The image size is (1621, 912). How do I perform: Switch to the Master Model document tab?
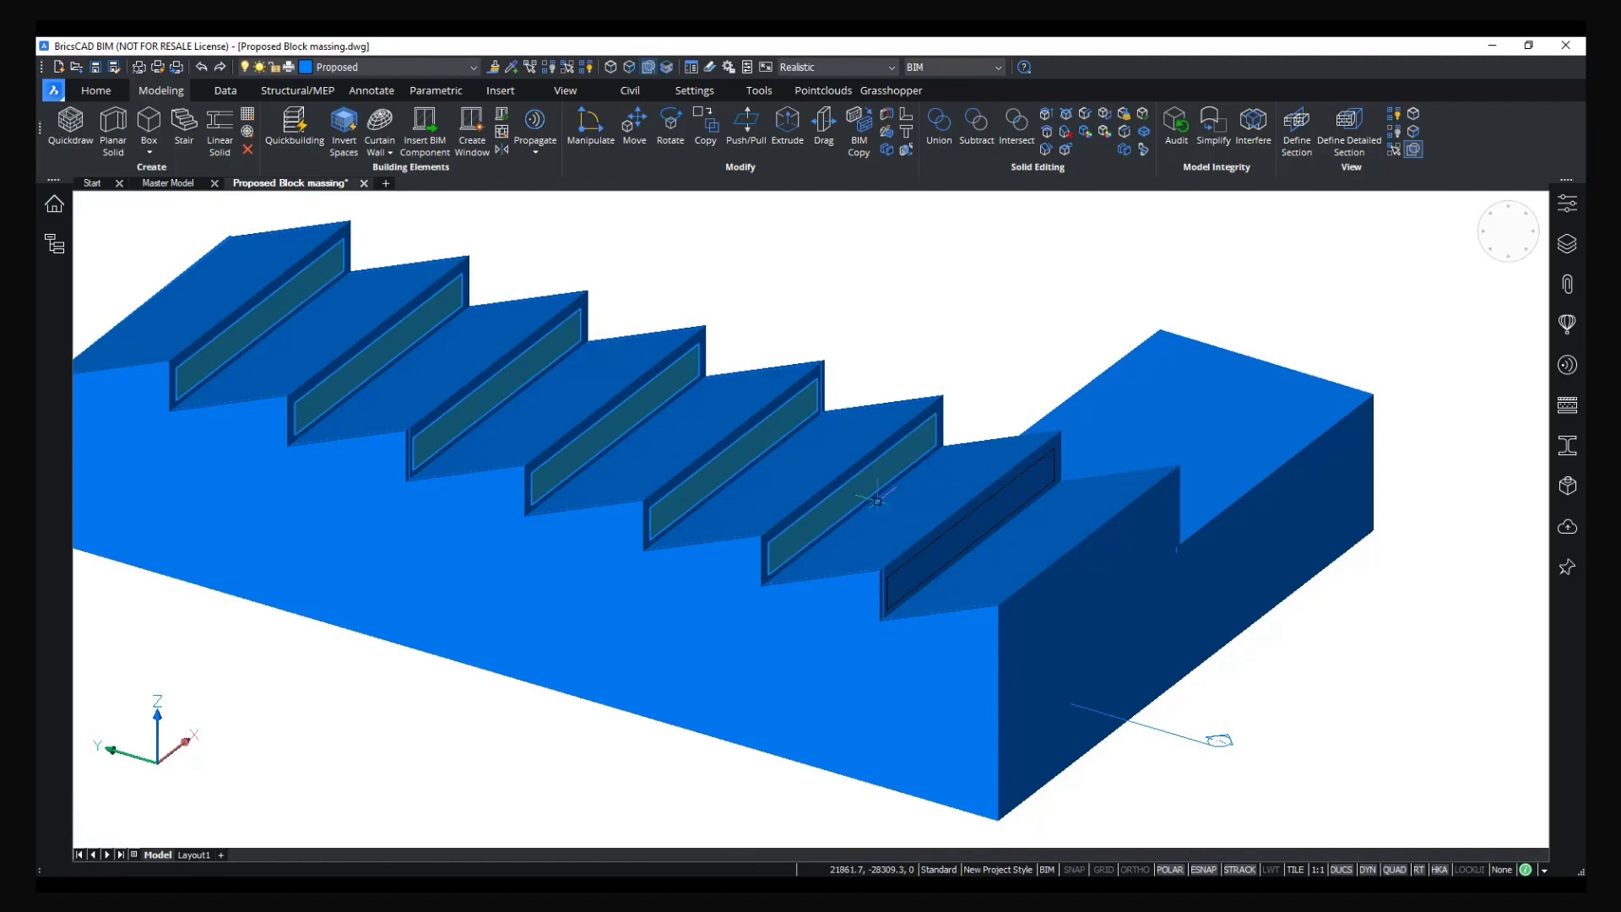tap(167, 183)
